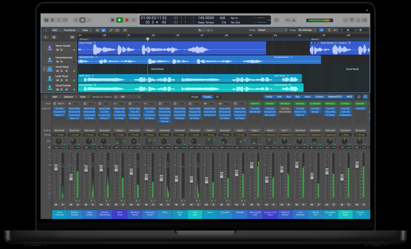Open the List Editors icon at top right
Screen dimensions: 411x249
click(346, 20)
